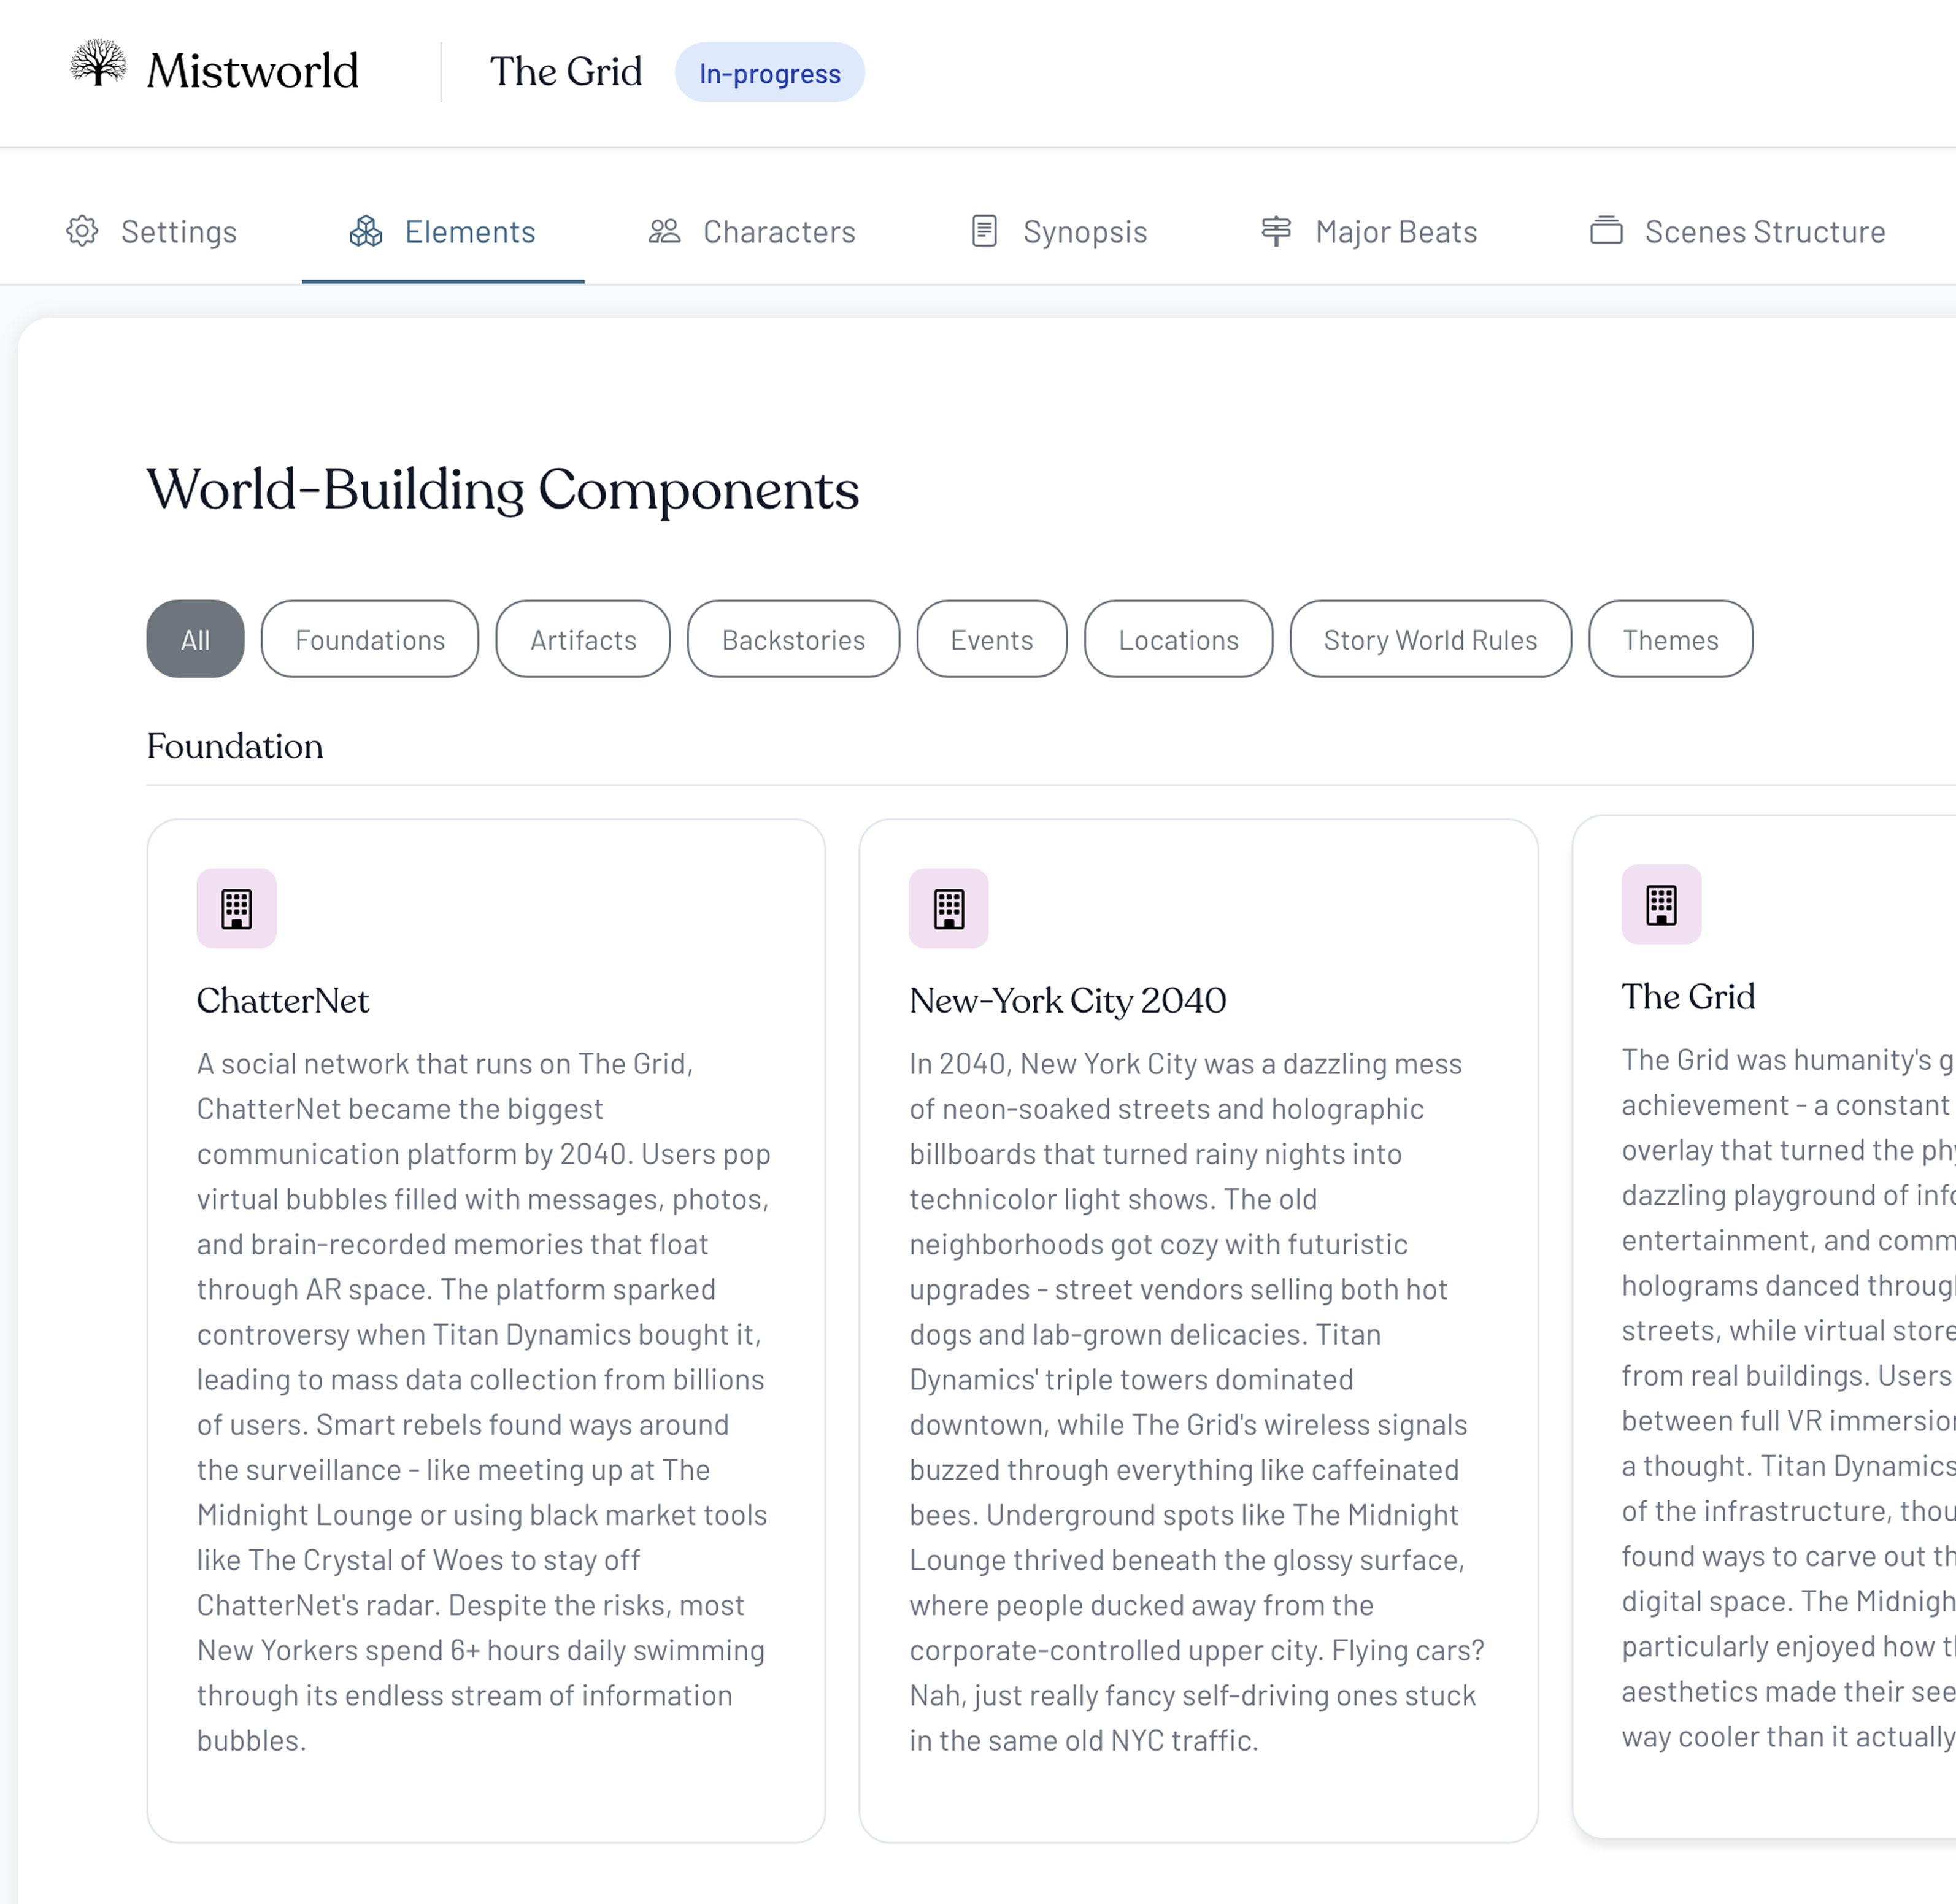
Task: Click the Major Beats signpost icon
Action: 1276,231
